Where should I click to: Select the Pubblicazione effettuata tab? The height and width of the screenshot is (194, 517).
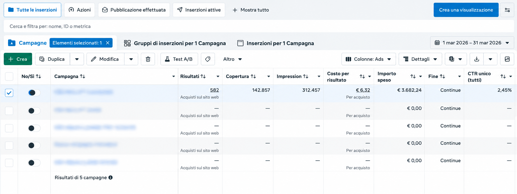tap(134, 10)
